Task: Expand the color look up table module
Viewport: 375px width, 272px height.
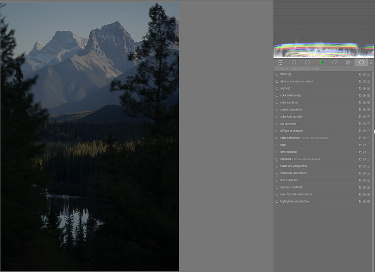Action: pyautogui.click(x=291, y=116)
